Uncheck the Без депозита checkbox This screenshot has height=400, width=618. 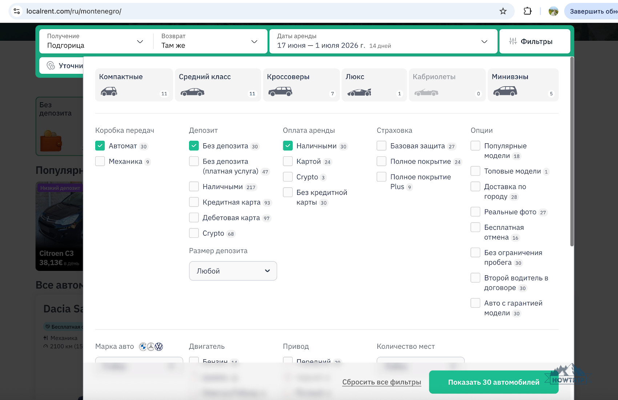click(194, 146)
